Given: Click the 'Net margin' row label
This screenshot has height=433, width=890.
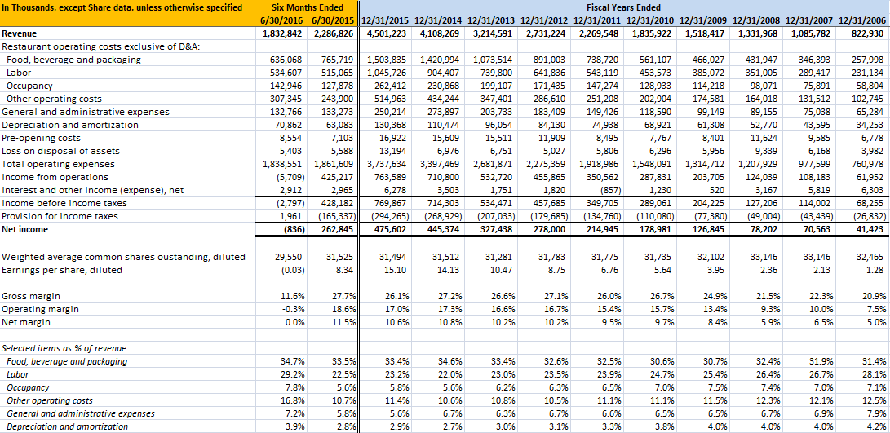Looking at the screenshot, I should coord(26,322).
